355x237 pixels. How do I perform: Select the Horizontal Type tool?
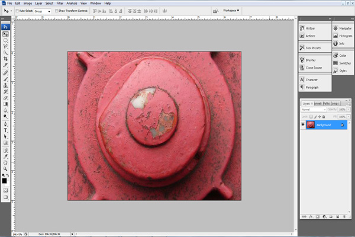(5, 130)
